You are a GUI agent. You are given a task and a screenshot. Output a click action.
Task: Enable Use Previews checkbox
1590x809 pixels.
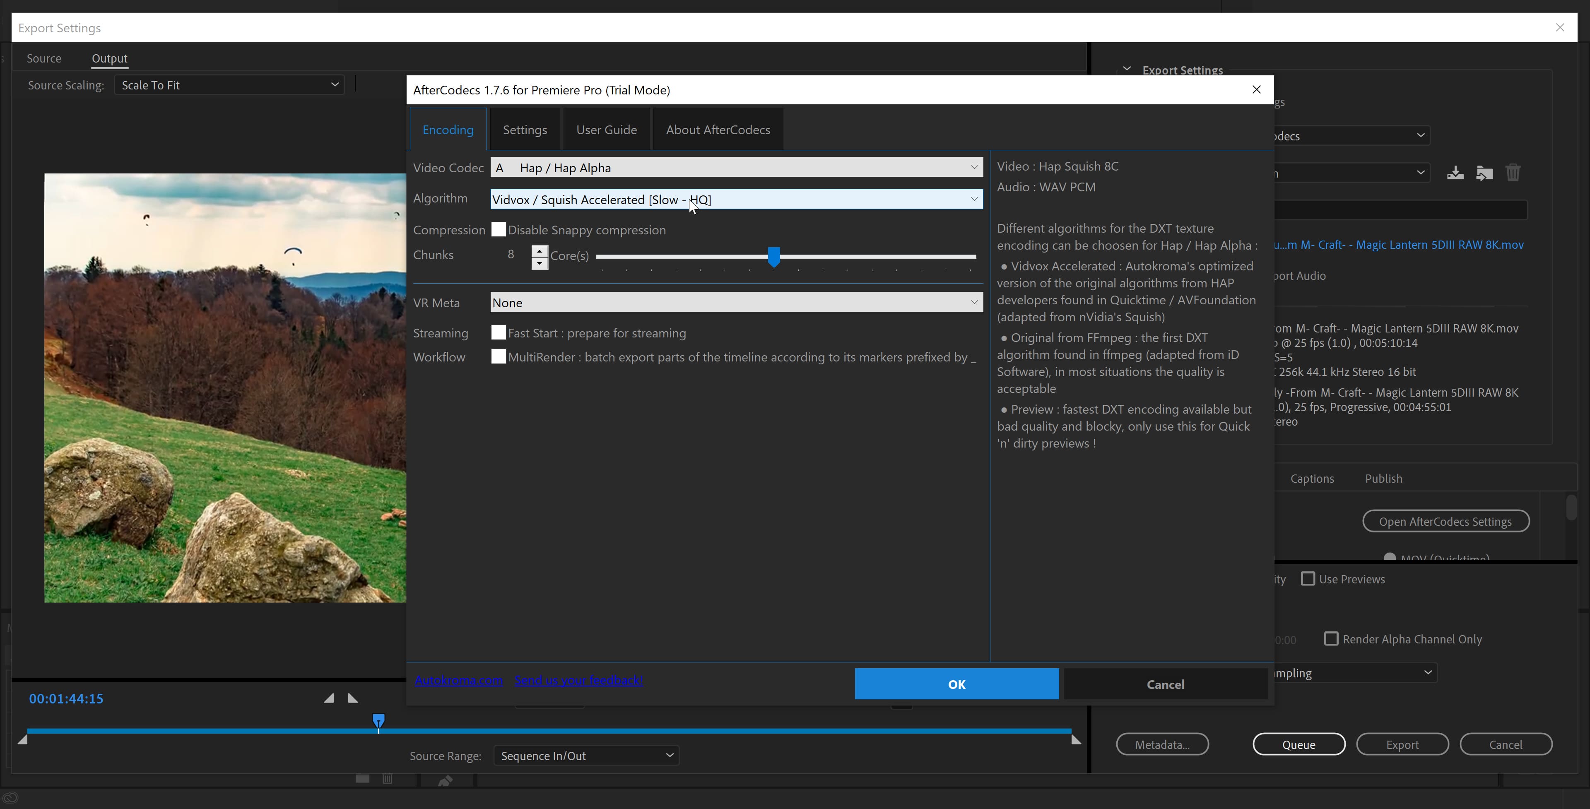point(1307,579)
